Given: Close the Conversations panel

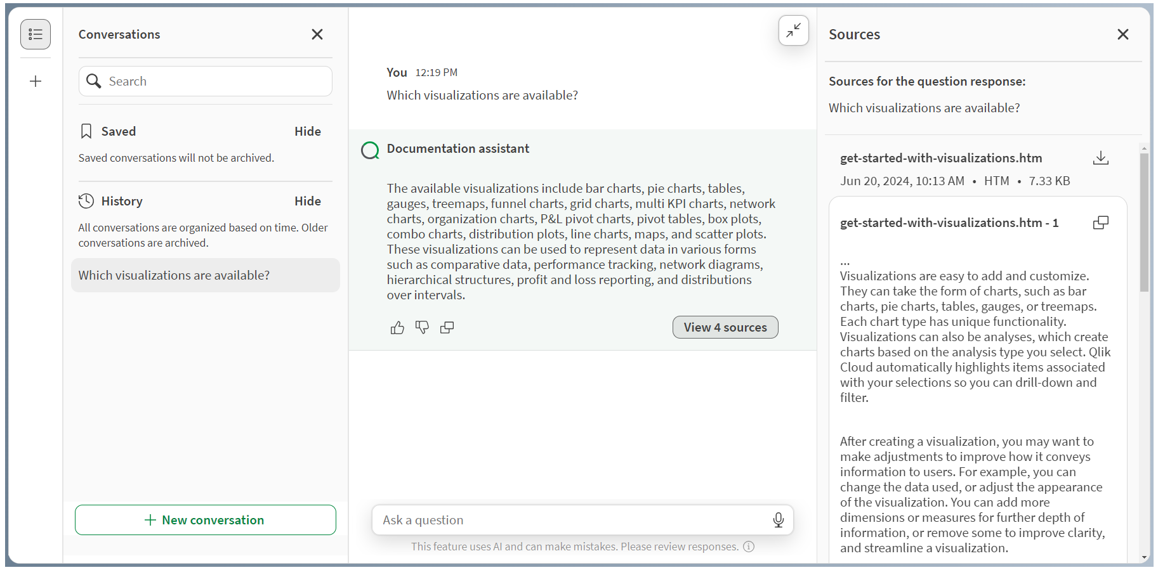Looking at the screenshot, I should coord(317,34).
